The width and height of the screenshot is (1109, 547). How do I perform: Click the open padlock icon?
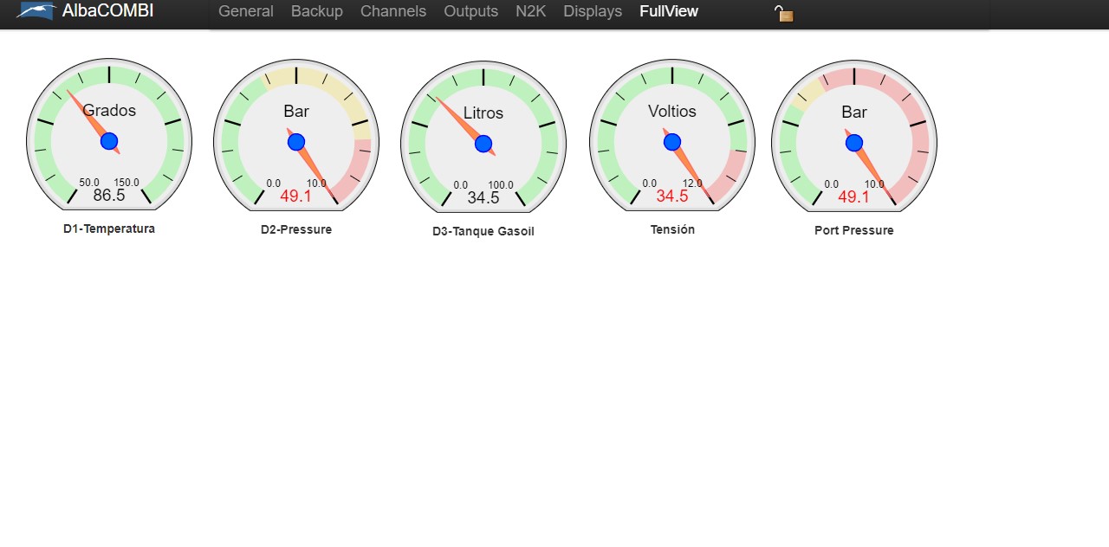[784, 13]
